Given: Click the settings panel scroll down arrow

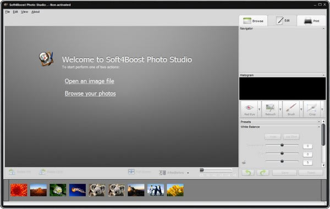Looking at the screenshot, I should (x=323, y=165).
